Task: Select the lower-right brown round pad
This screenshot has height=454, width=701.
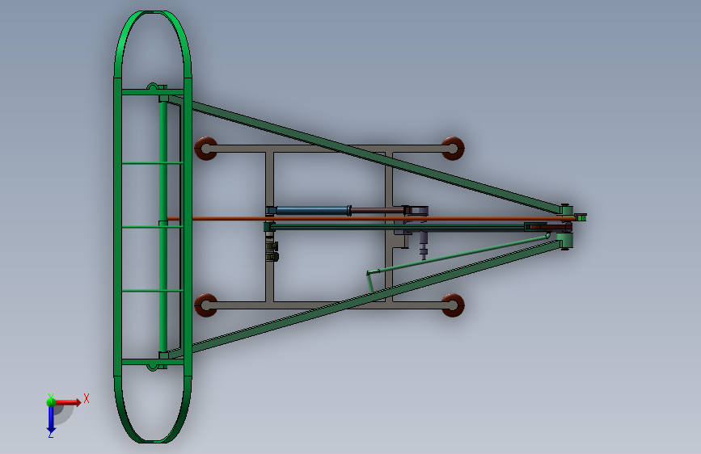Action: [453, 305]
